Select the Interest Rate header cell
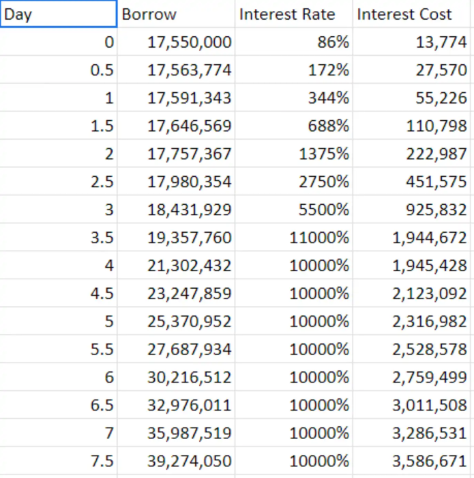The image size is (474, 478). point(293,14)
